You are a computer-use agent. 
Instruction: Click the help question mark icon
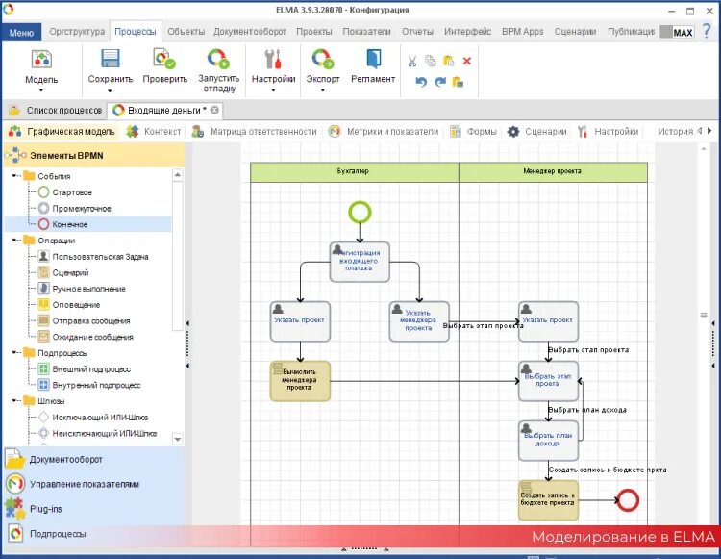[x=708, y=32]
